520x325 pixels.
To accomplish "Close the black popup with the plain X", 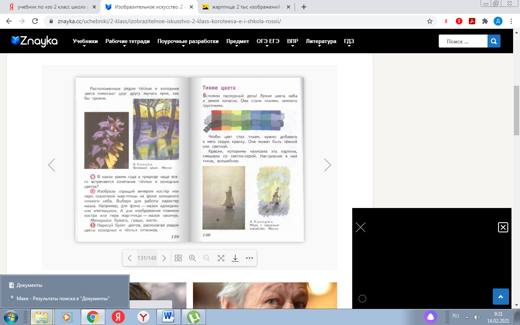I will pyautogui.click(x=360, y=227).
